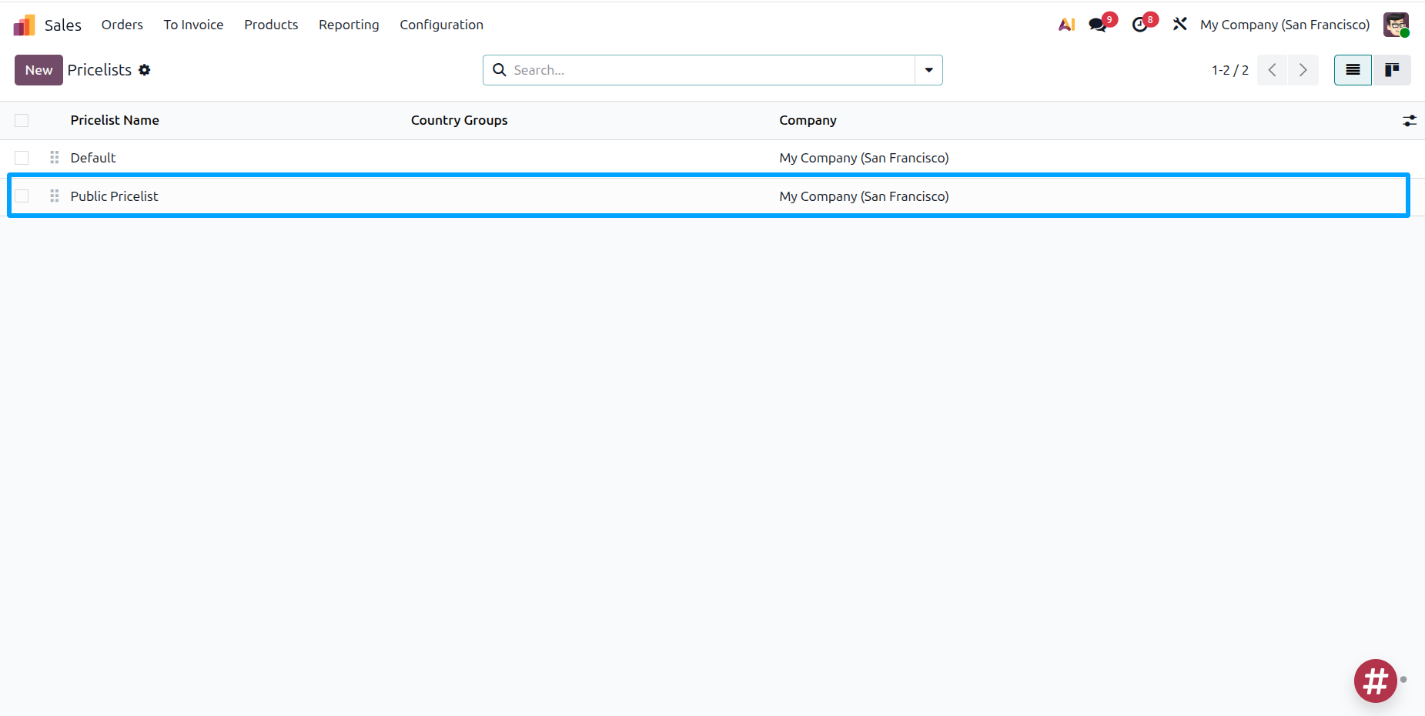This screenshot has width=1425, height=716.
Task: Check the Public Pricelist row checkbox
Action: 22,196
